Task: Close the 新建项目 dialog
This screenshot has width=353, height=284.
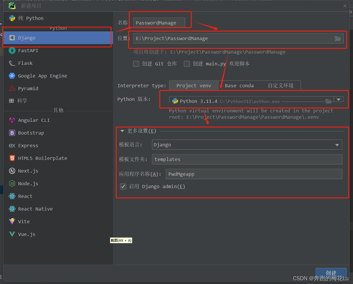Action: 345,6
